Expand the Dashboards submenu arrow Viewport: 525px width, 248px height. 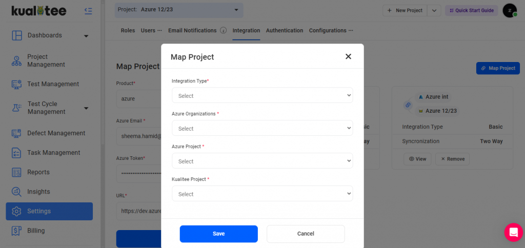(86, 36)
